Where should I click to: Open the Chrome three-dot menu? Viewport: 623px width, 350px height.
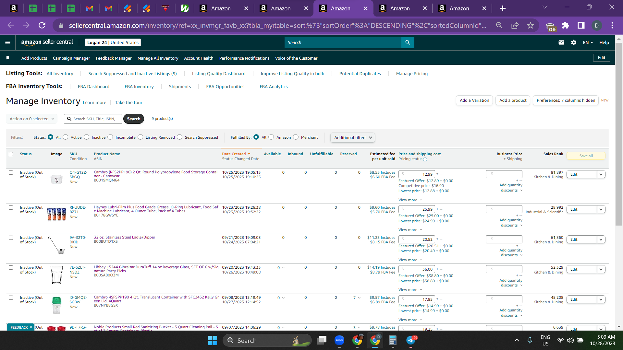point(612,25)
